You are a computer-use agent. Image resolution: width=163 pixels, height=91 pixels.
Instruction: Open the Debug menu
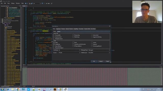[x=13, y=3]
